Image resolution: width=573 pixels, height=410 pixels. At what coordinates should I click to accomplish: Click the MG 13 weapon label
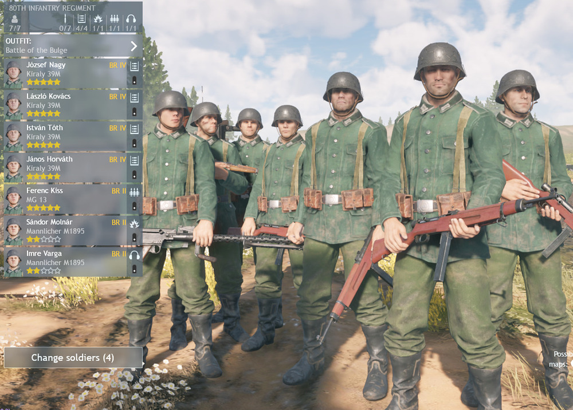point(36,200)
